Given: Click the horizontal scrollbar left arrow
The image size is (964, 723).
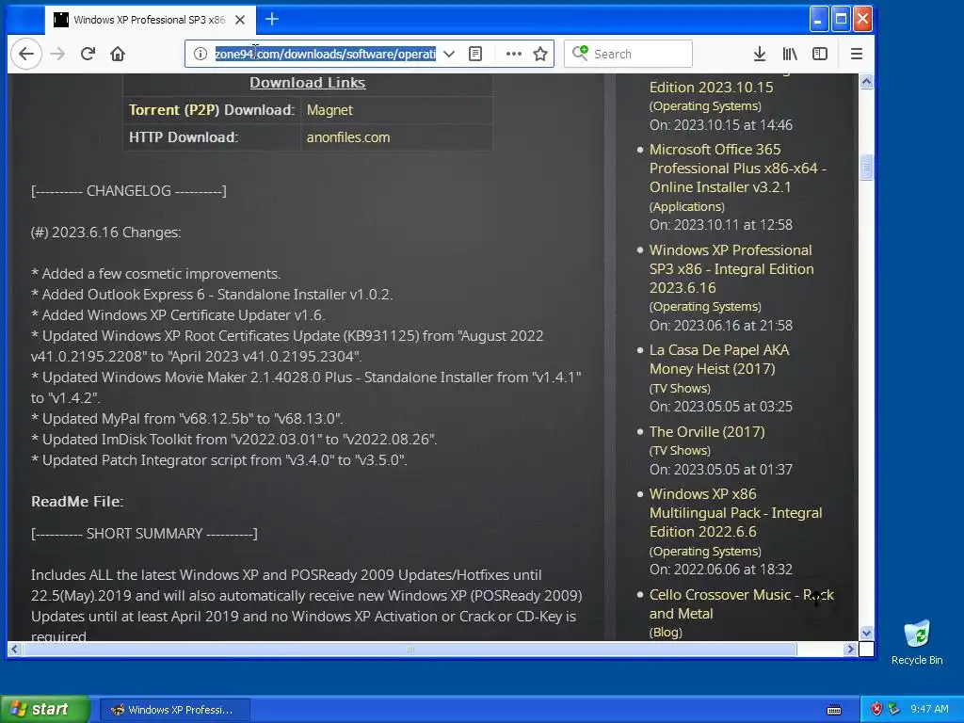Looking at the screenshot, I should (x=15, y=649).
